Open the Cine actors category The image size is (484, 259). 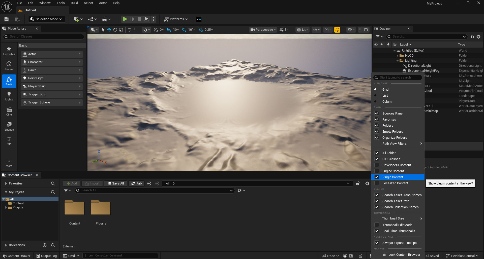point(9,111)
